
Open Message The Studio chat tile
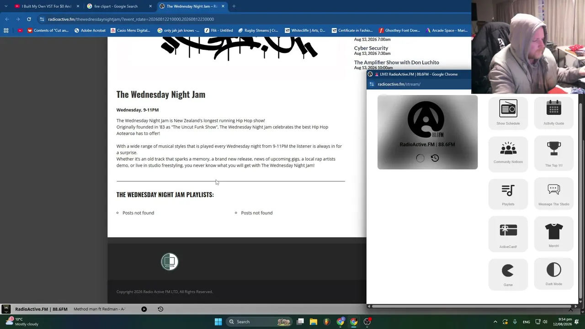553,194
